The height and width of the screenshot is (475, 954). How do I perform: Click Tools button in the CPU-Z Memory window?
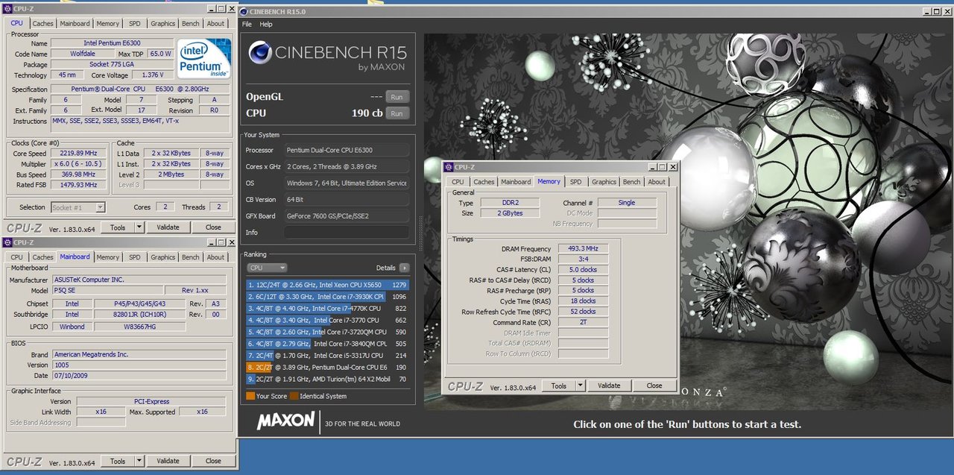pyautogui.click(x=558, y=386)
